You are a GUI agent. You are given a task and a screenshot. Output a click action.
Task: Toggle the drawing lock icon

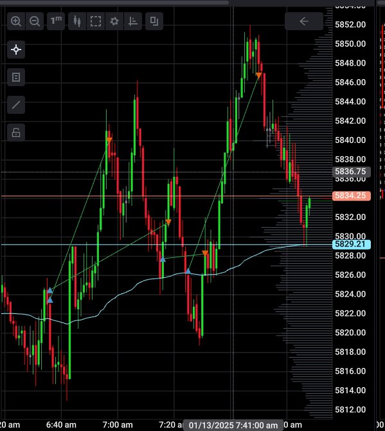tap(16, 133)
